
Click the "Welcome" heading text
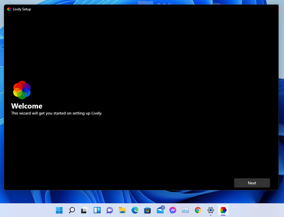[27, 106]
